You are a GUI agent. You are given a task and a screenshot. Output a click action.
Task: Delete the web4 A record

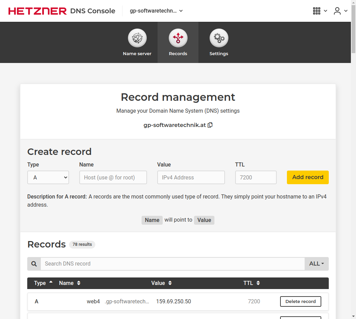(301, 301)
